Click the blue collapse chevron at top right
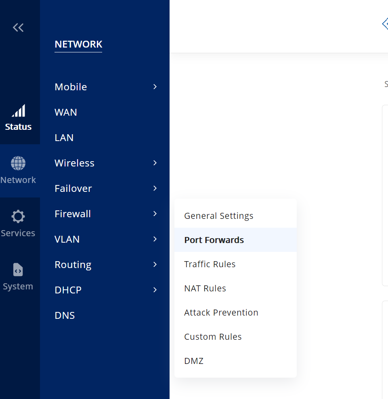 [x=384, y=24]
